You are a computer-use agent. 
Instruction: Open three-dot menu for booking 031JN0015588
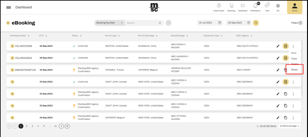[293, 47]
